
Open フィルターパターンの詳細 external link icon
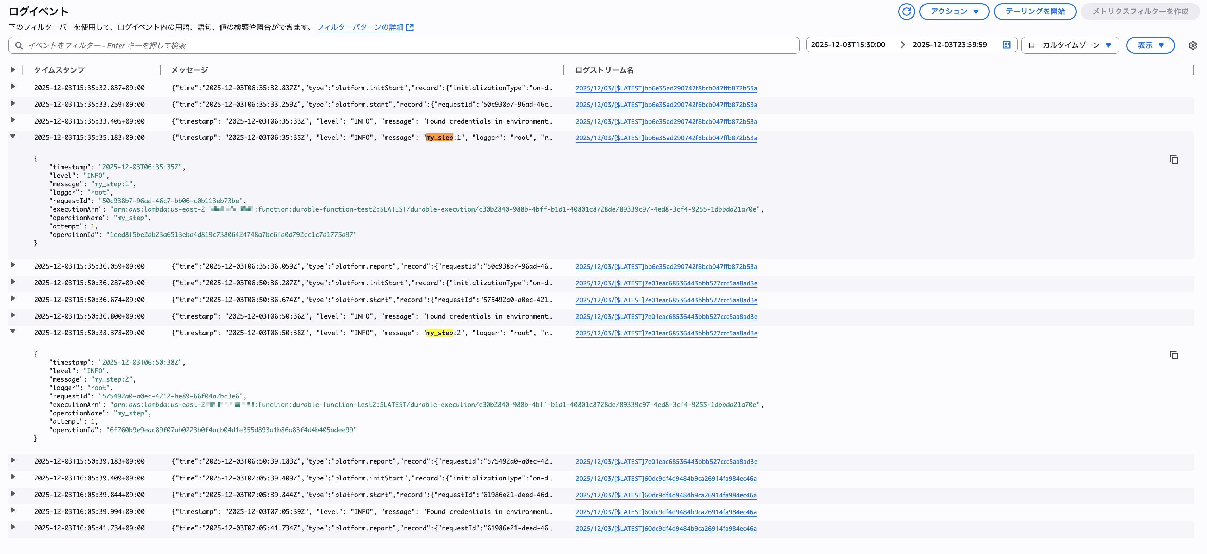tap(410, 27)
